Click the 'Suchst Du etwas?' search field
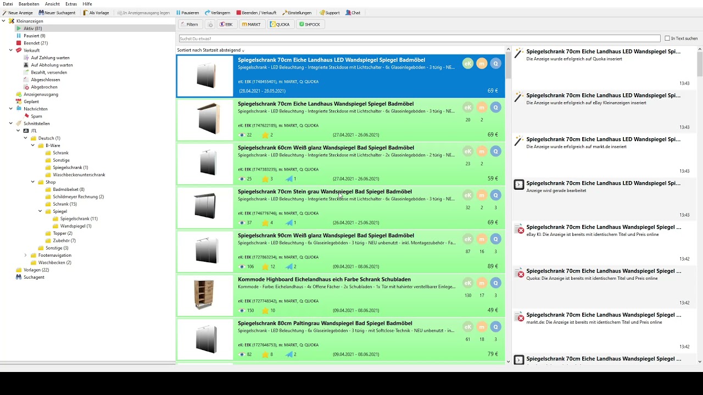The width and height of the screenshot is (703, 395). [420, 38]
